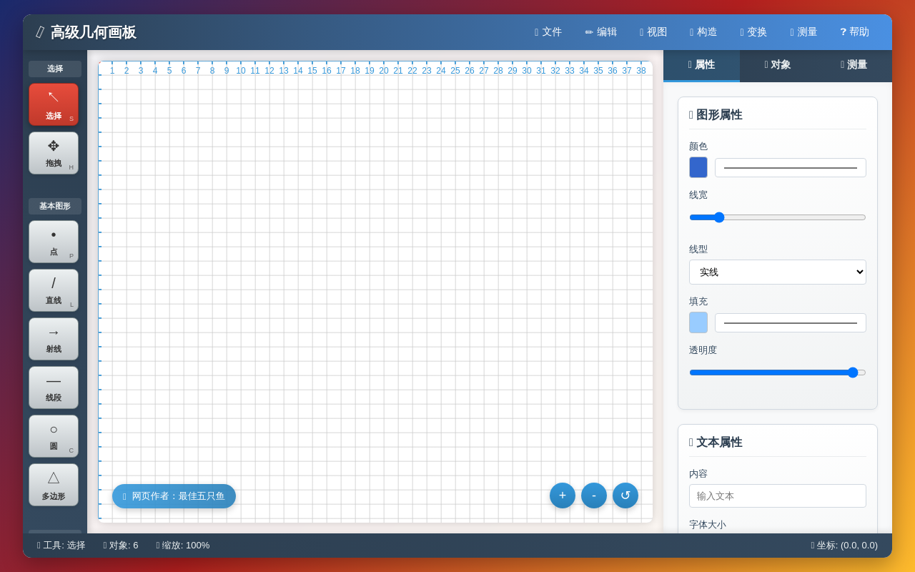The image size is (915, 572).
Task: Open the 文件 menu
Action: 548,32
